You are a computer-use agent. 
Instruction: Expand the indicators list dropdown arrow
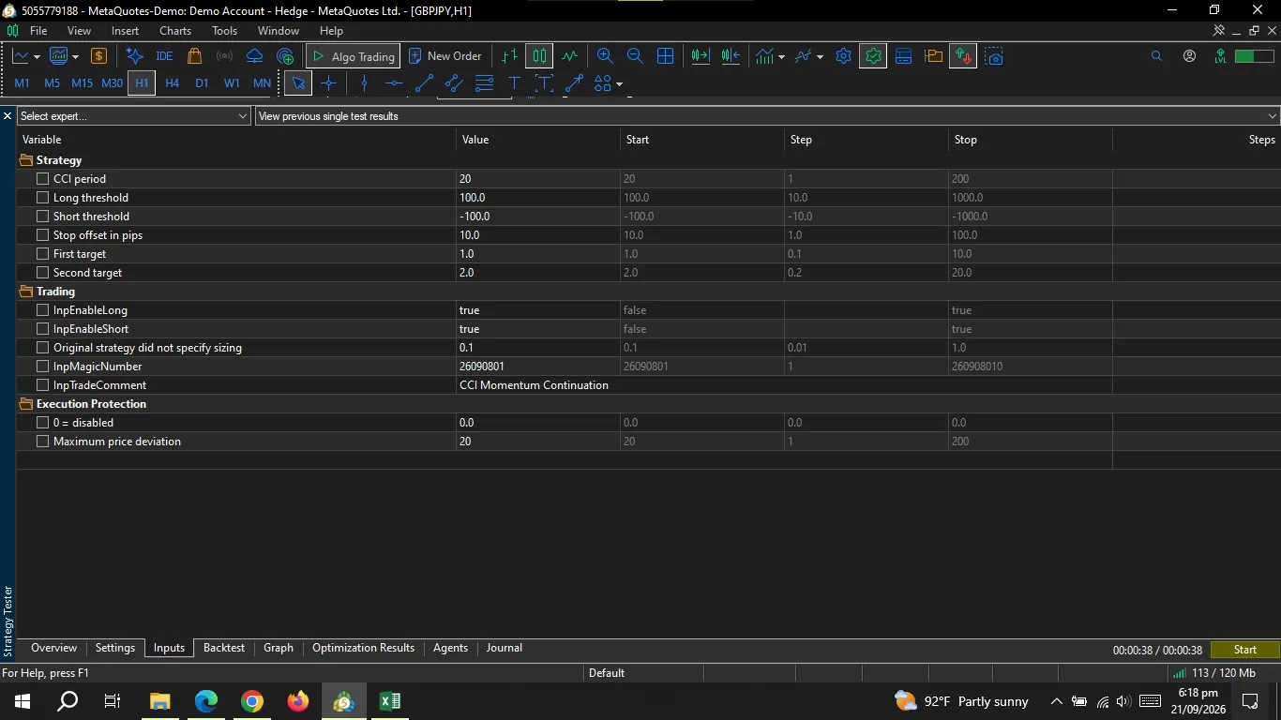[x=781, y=57]
